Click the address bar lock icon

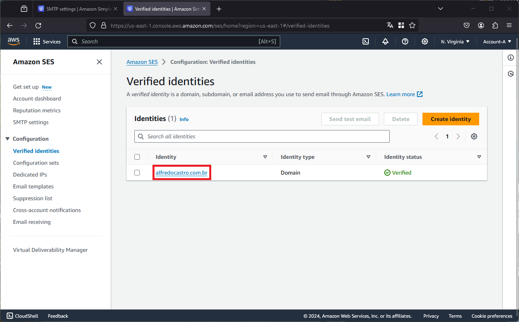pos(104,25)
